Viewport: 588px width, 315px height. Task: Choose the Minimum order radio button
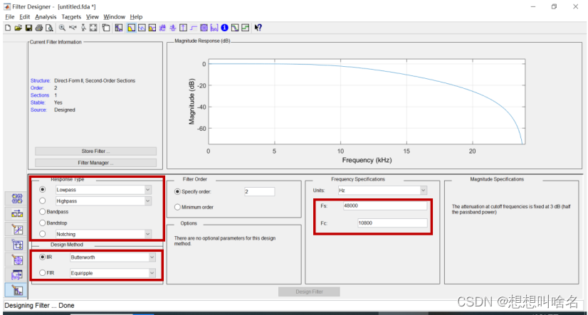pos(177,207)
